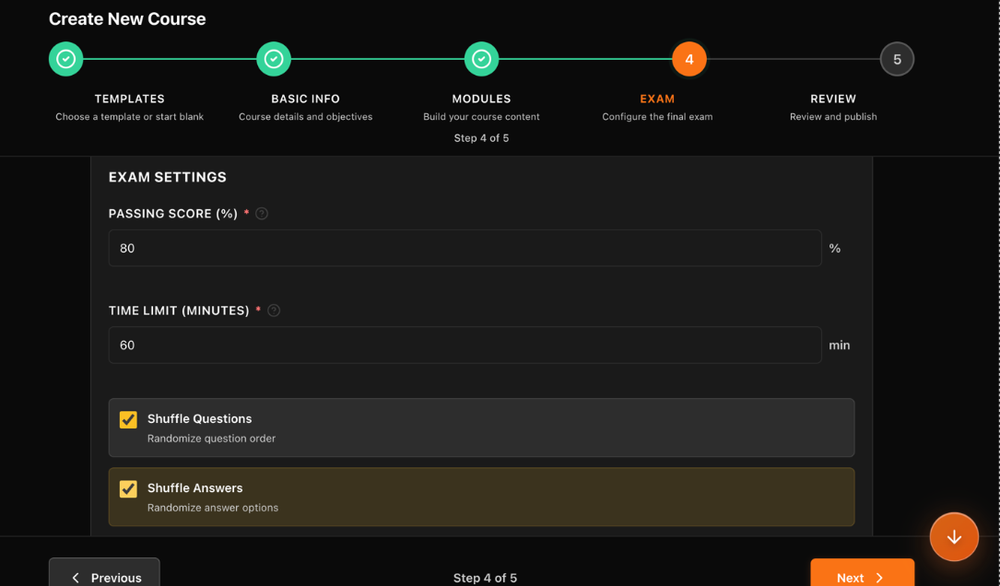This screenshot has width=1000, height=586.
Task: Go to the Templates step label
Action: [129, 99]
